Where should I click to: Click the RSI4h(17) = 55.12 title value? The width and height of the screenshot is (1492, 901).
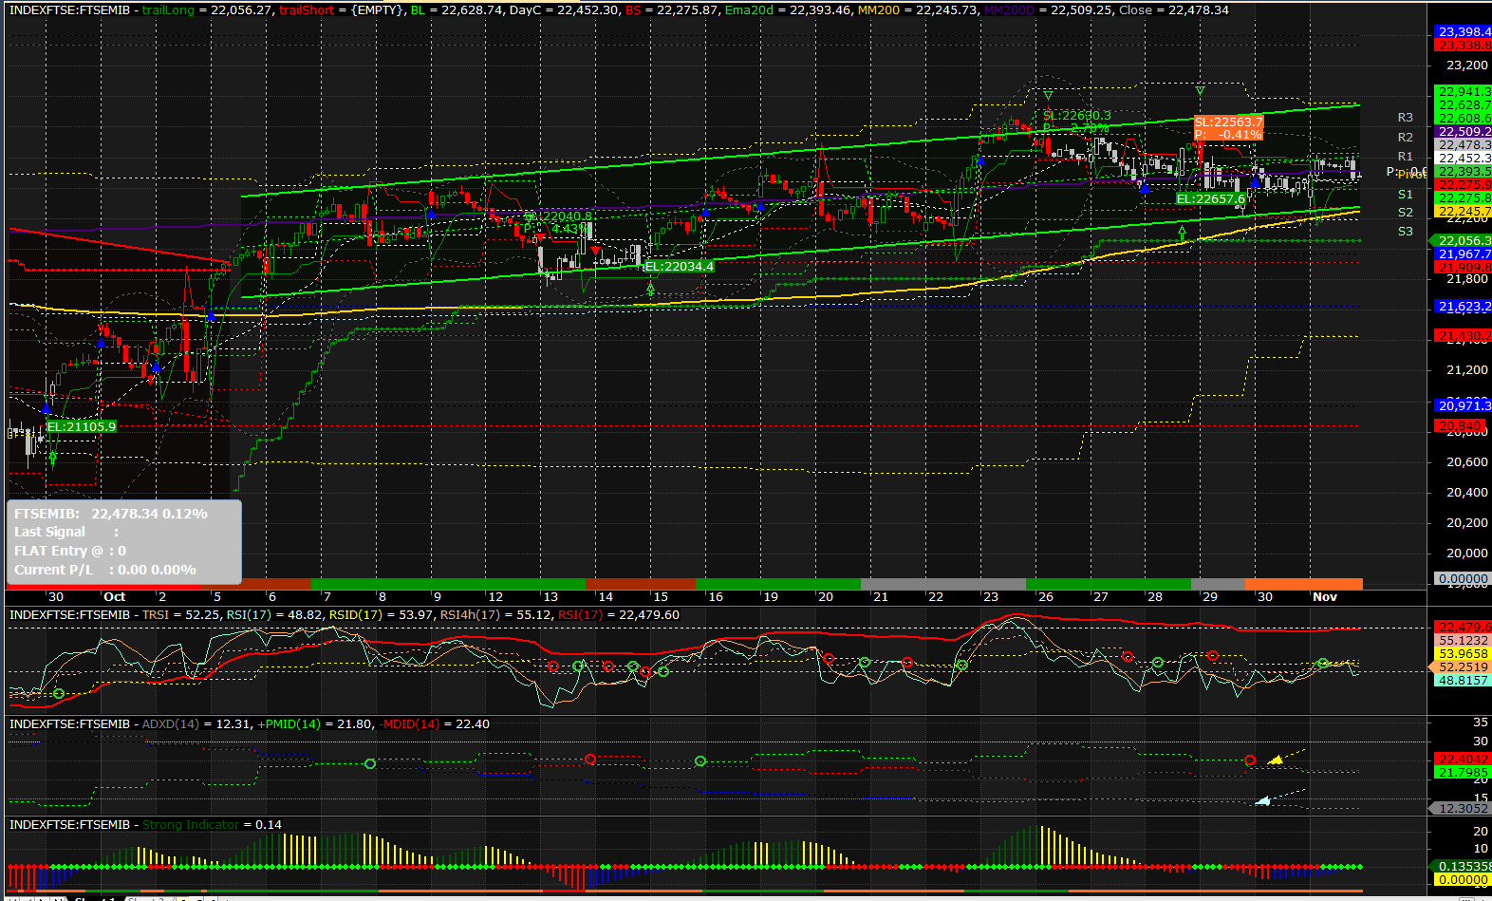[x=495, y=614]
